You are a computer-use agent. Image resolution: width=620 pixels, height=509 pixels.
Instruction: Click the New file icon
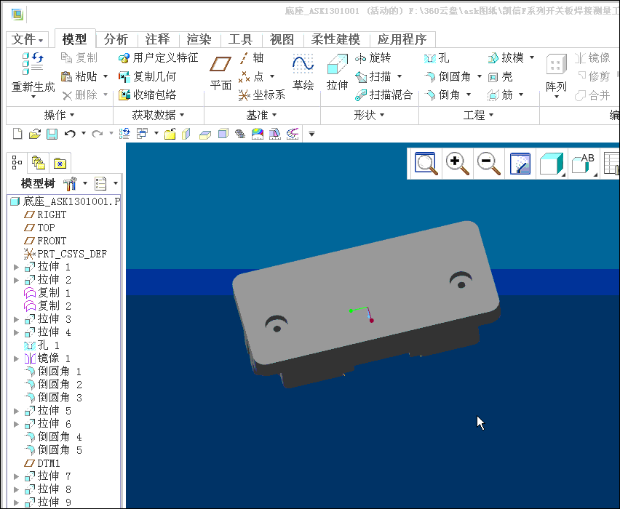pos(17,134)
